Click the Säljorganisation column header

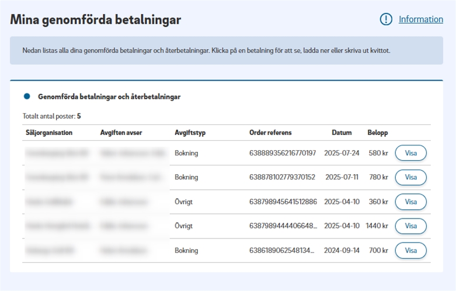coord(49,133)
